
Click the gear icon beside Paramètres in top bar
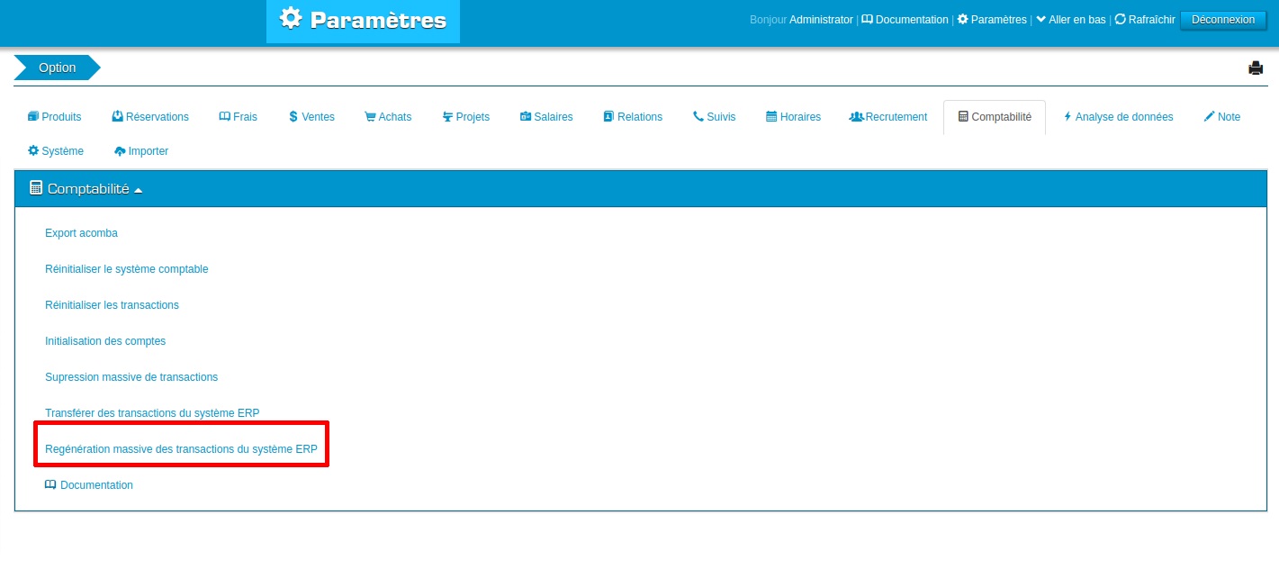(963, 19)
